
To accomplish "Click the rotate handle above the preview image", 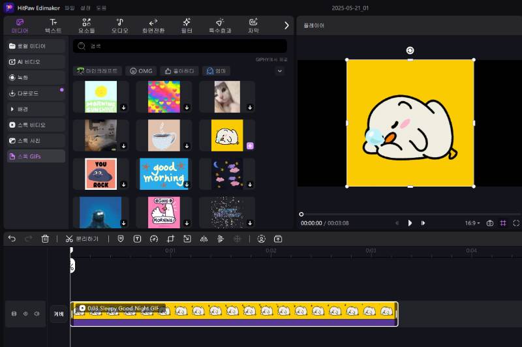I will point(410,50).
